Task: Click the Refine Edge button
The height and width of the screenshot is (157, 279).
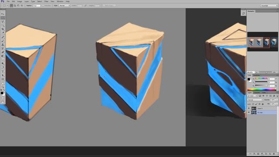Action: pos(109,6)
